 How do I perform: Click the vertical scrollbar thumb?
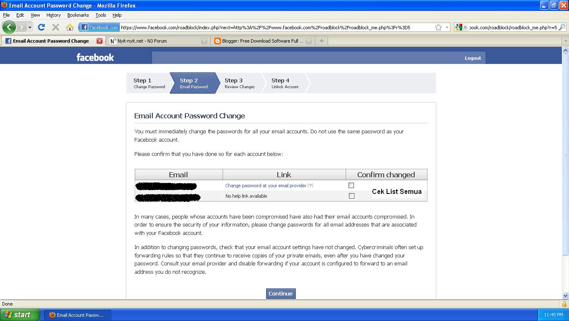pos(565,155)
